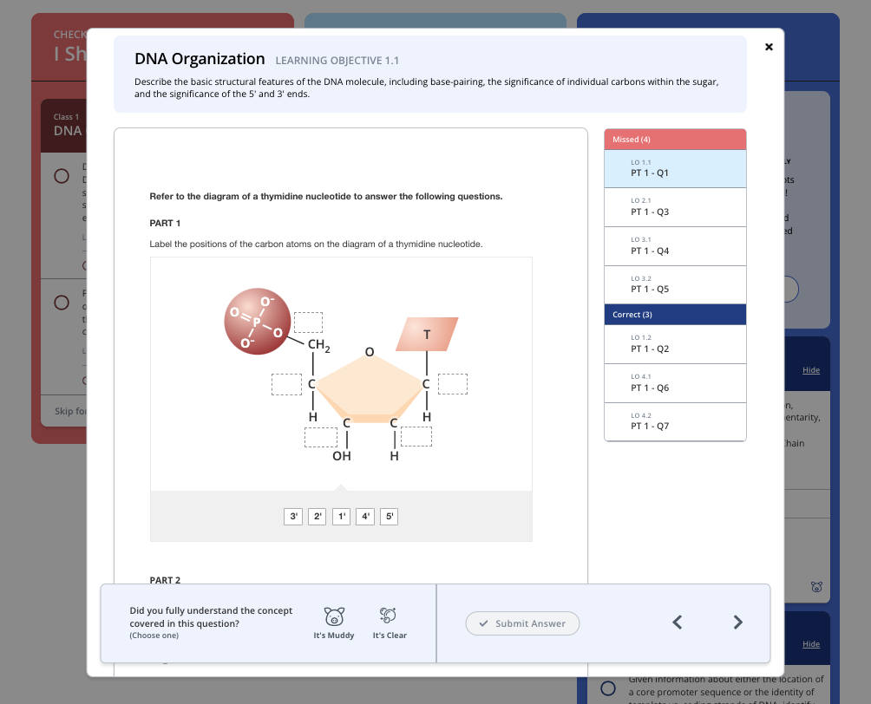871x704 pixels.
Task: Open LO 3.2 PT 1 - Q5
Action: click(x=675, y=285)
